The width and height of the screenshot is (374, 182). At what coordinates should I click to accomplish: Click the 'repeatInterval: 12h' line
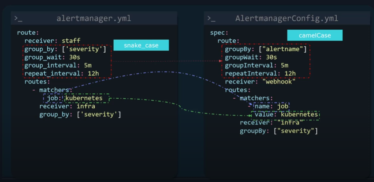[260, 73]
